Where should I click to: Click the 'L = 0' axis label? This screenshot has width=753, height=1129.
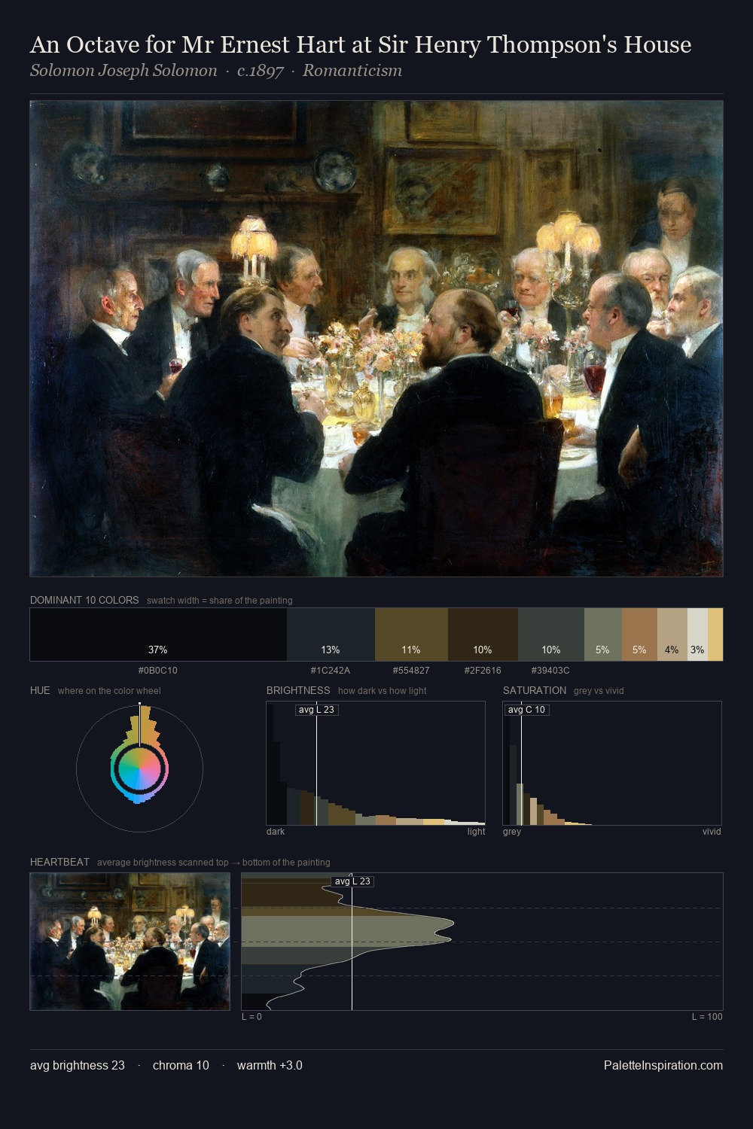click(252, 1017)
